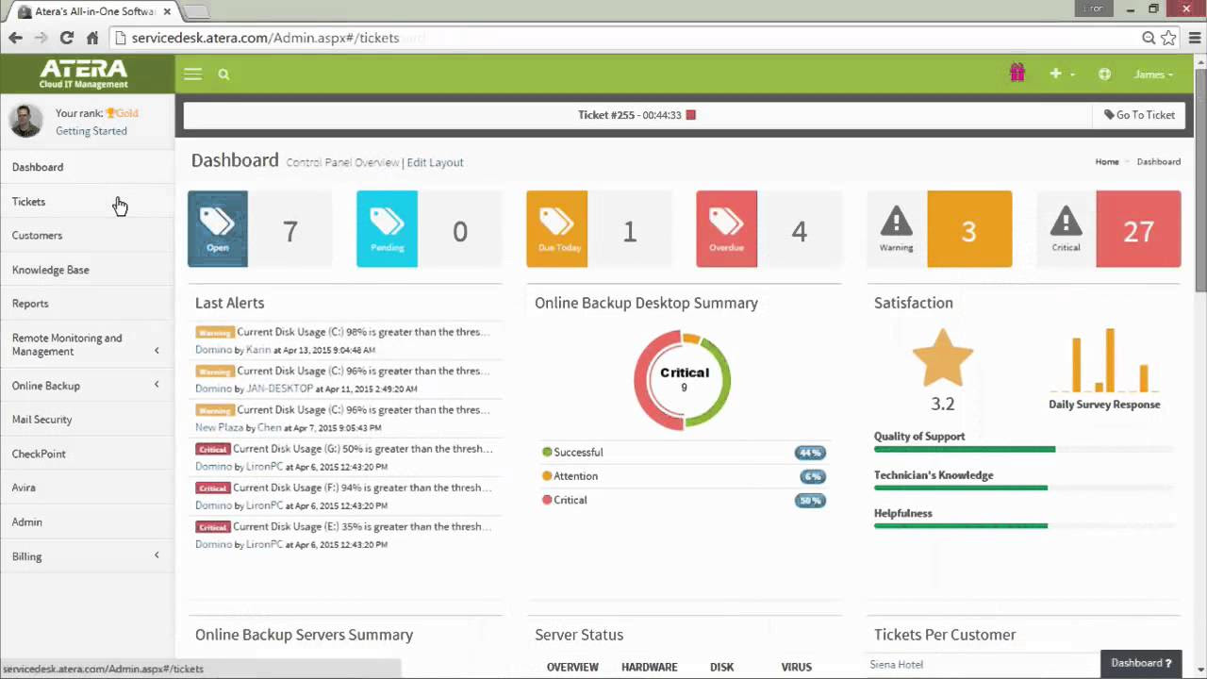Click the Successful legend 44% badge
Viewport: 1207px width, 679px height.
(x=810, y=453)
